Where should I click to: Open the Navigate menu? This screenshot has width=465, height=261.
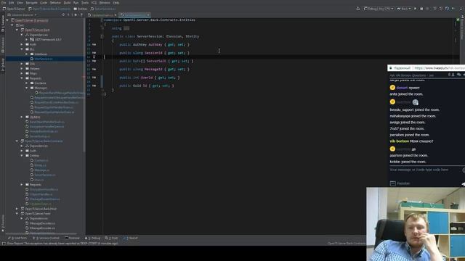(x=32, y=3)
